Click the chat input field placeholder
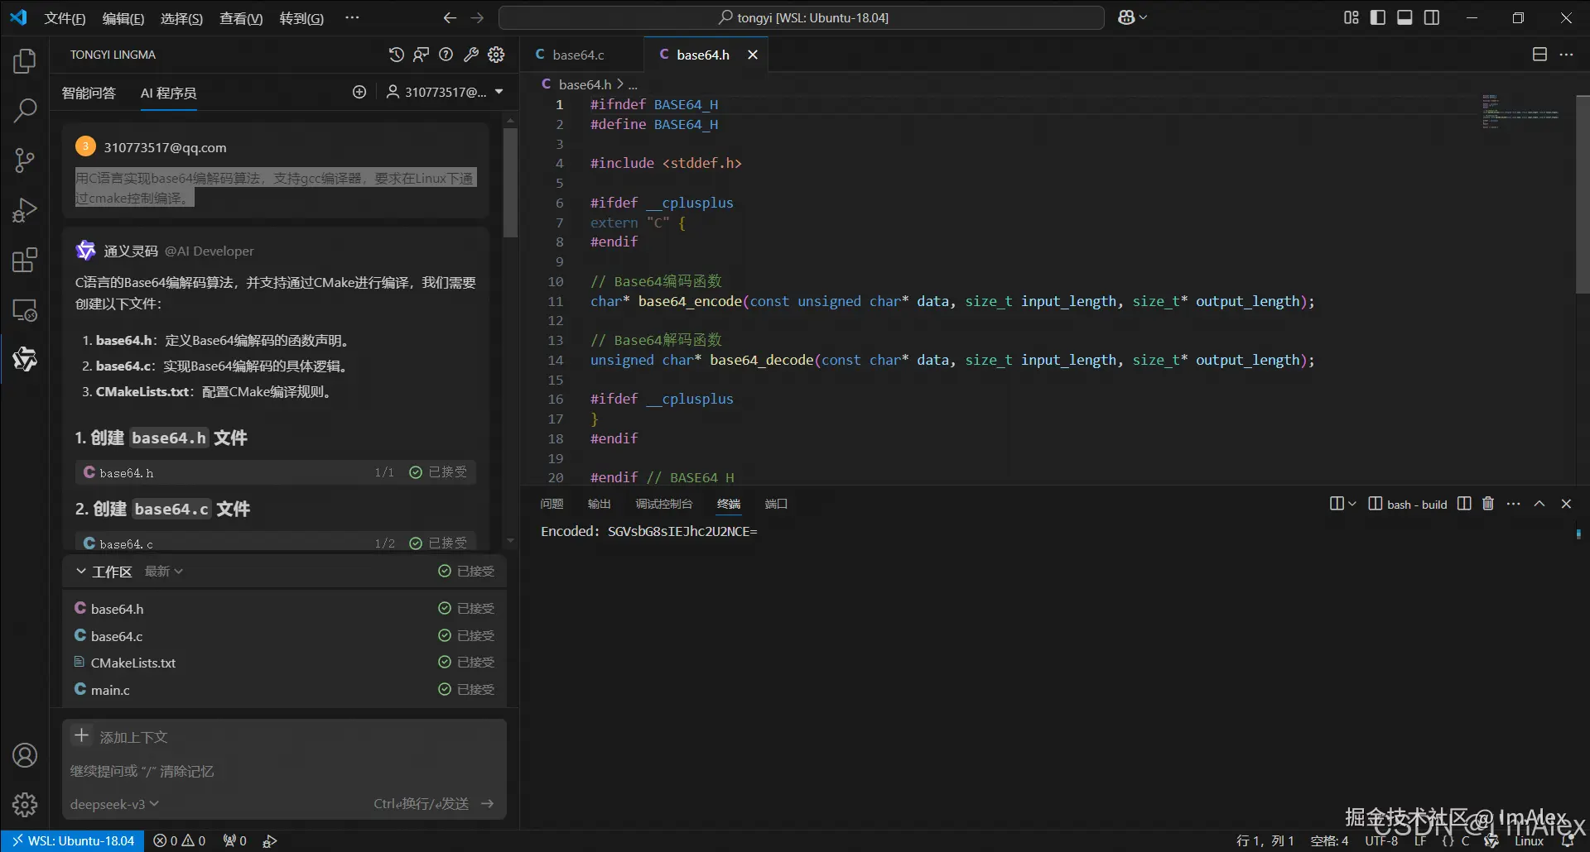 [248, 771]
